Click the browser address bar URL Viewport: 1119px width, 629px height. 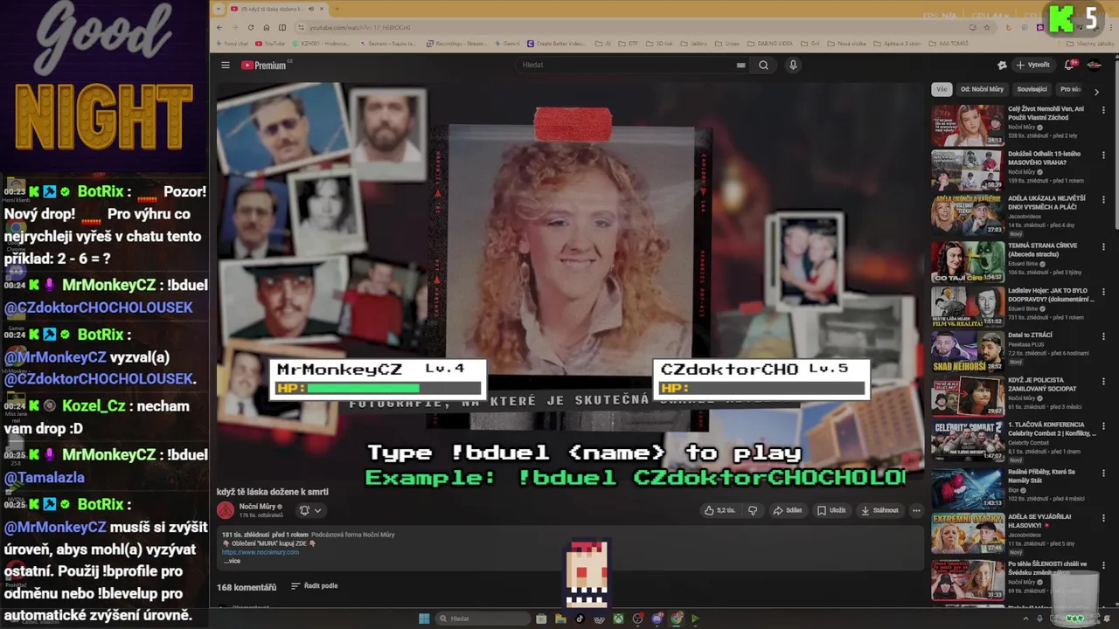pyautogui.click(x=359, y=28)
